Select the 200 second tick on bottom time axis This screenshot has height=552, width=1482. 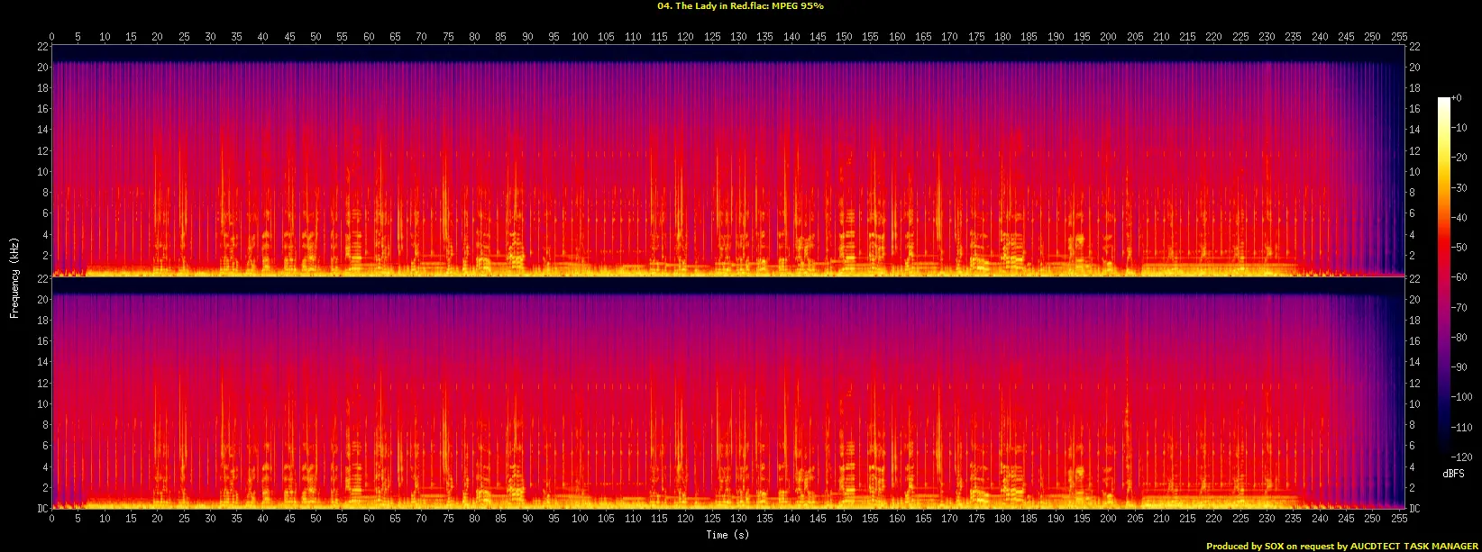1108,519
